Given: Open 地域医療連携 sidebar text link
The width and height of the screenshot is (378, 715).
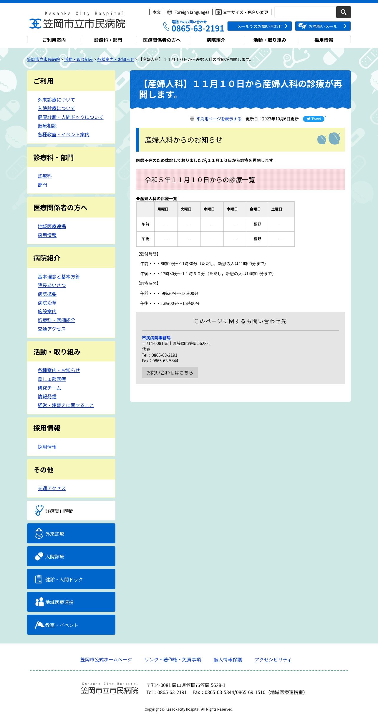Looking at the screenshot, I should 52,226.
